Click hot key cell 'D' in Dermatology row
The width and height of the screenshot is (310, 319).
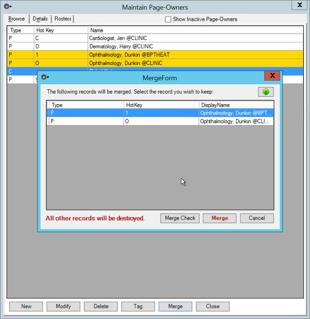coord(61,46)
